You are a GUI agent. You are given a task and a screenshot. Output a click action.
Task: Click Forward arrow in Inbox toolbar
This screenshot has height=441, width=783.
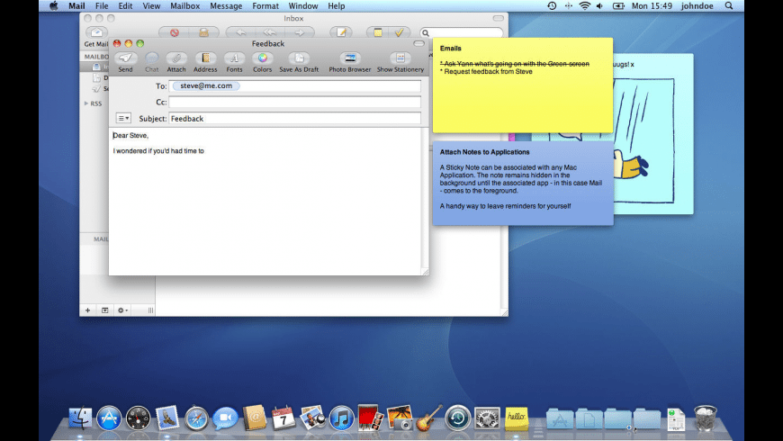[x=300, y=32]
